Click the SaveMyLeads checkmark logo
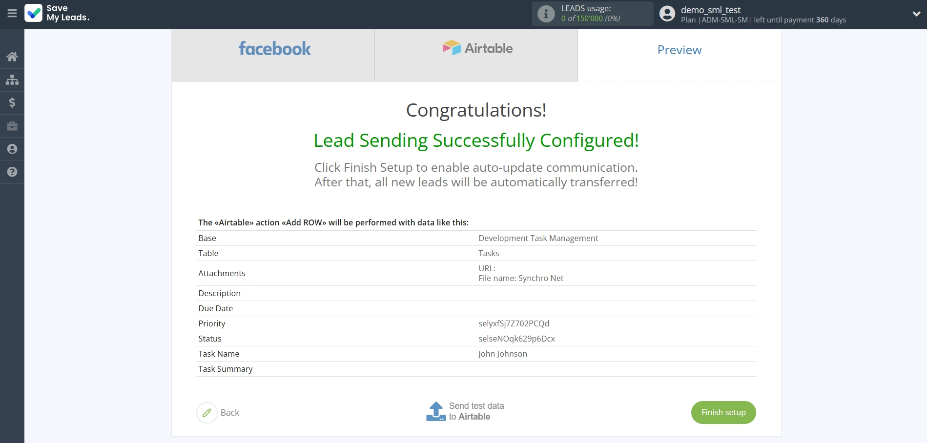The height and width of the screenshot is (443, 927). [x=34, y=13]
